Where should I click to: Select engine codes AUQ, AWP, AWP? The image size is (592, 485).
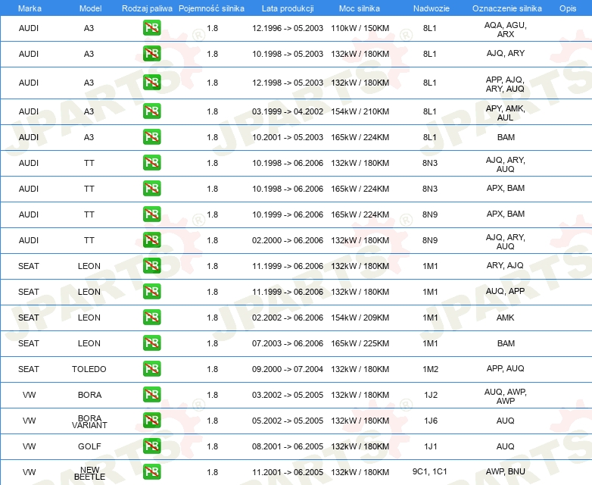[x=506, y=396]
